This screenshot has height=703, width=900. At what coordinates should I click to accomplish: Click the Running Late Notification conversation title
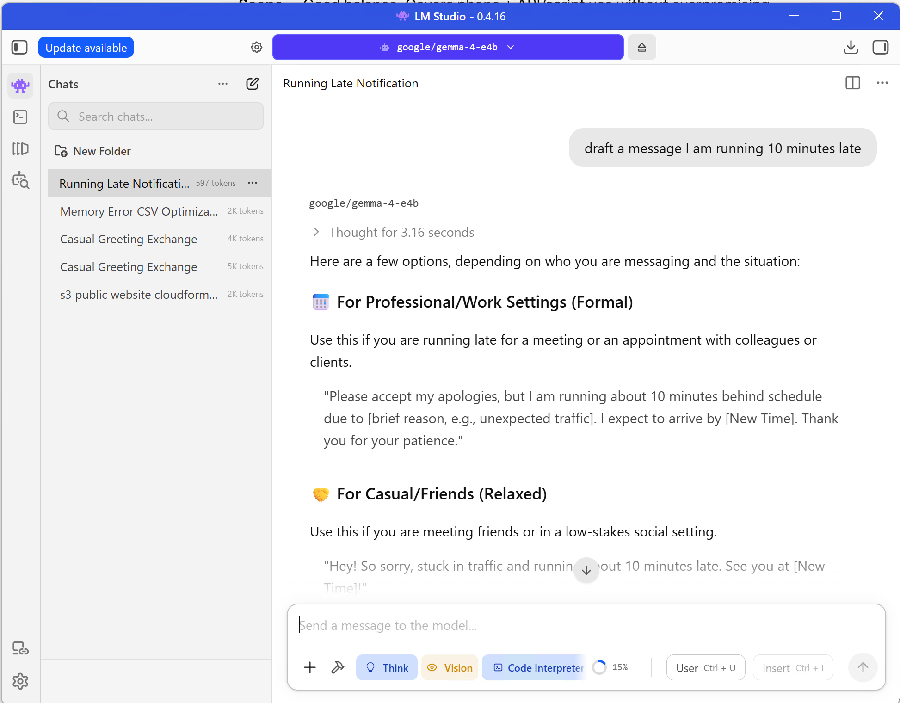[351, 83]
